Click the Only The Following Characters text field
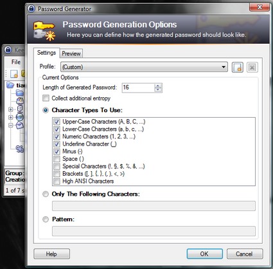 tap(154, 206)
